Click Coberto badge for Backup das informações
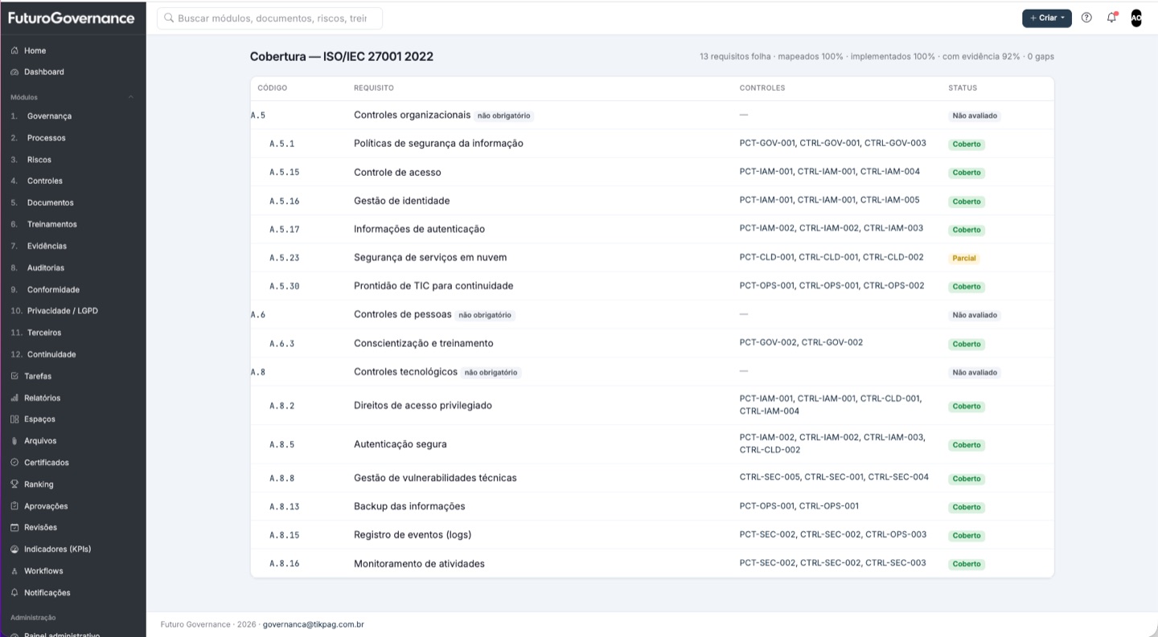The image size is (1158, 637). 967,508
